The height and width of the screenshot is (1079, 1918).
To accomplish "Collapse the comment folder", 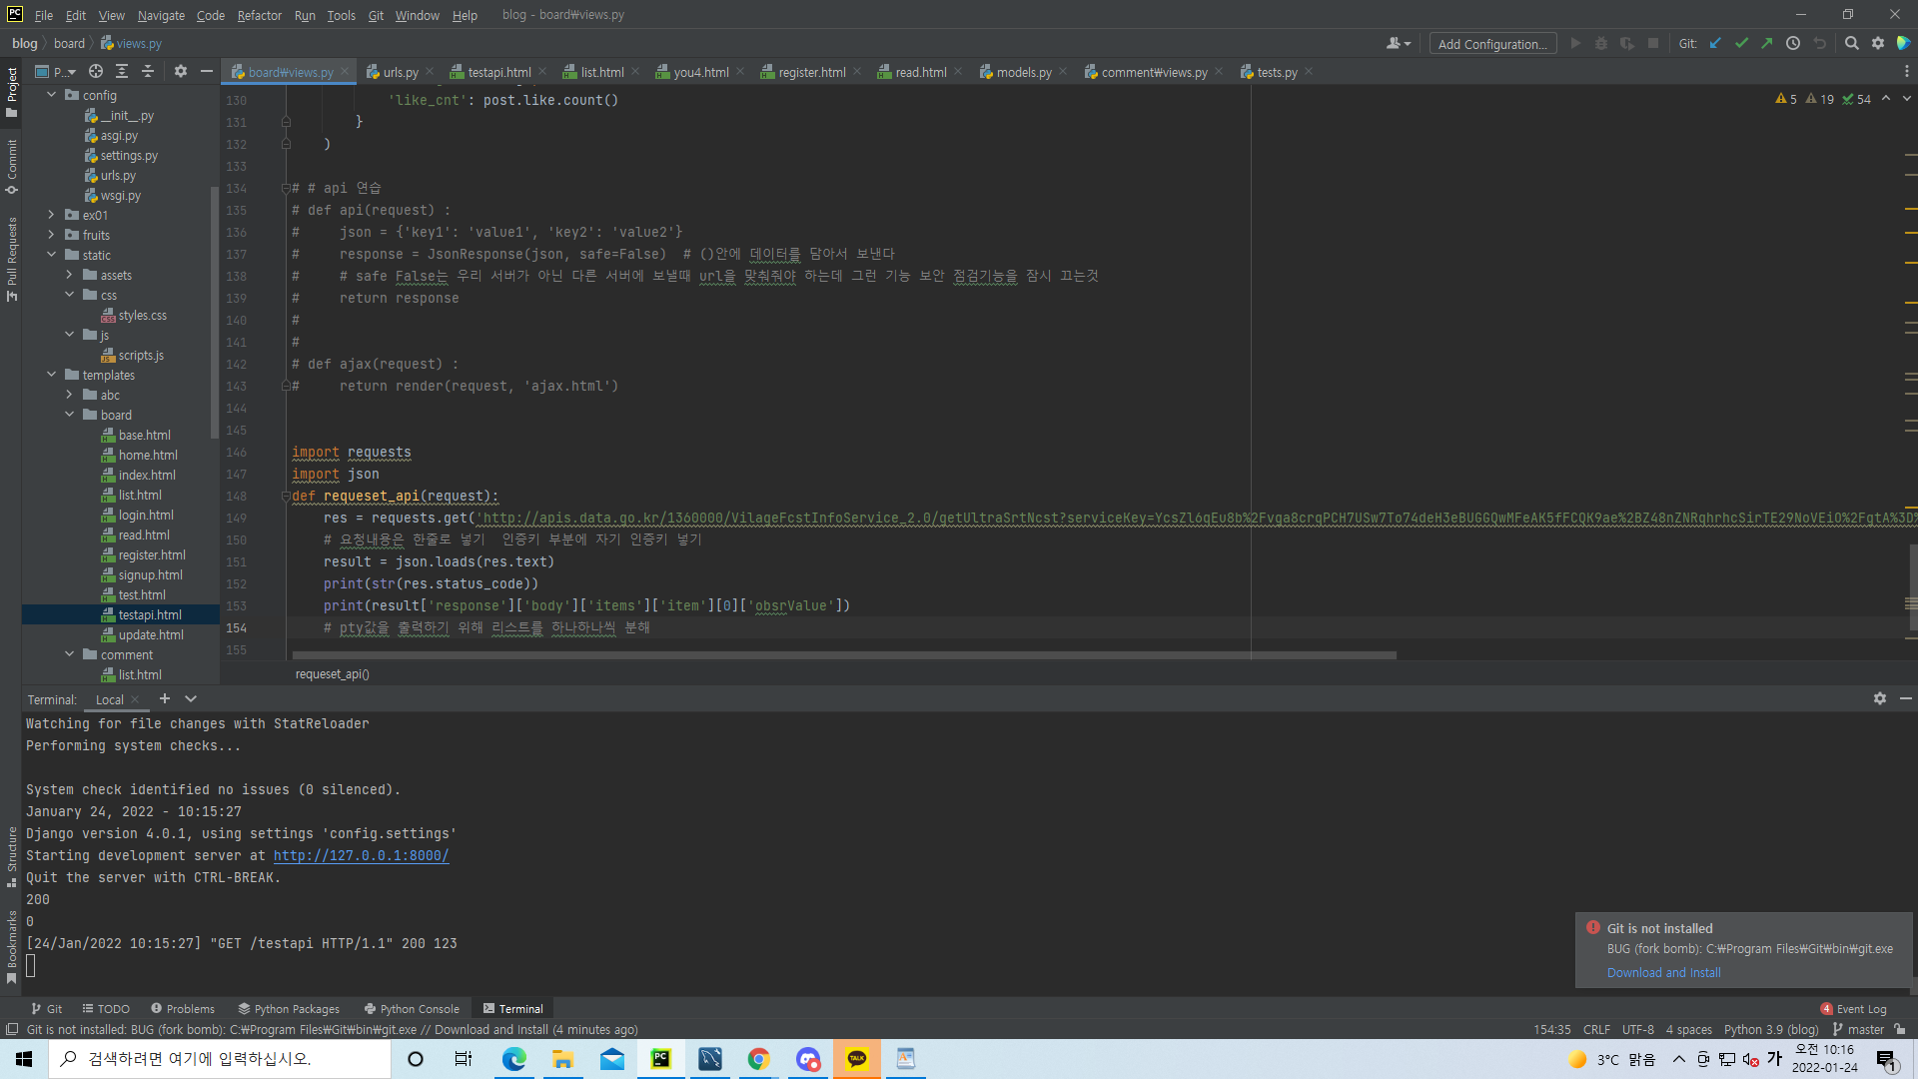I will pyautogui.click(x=70, y=654).
